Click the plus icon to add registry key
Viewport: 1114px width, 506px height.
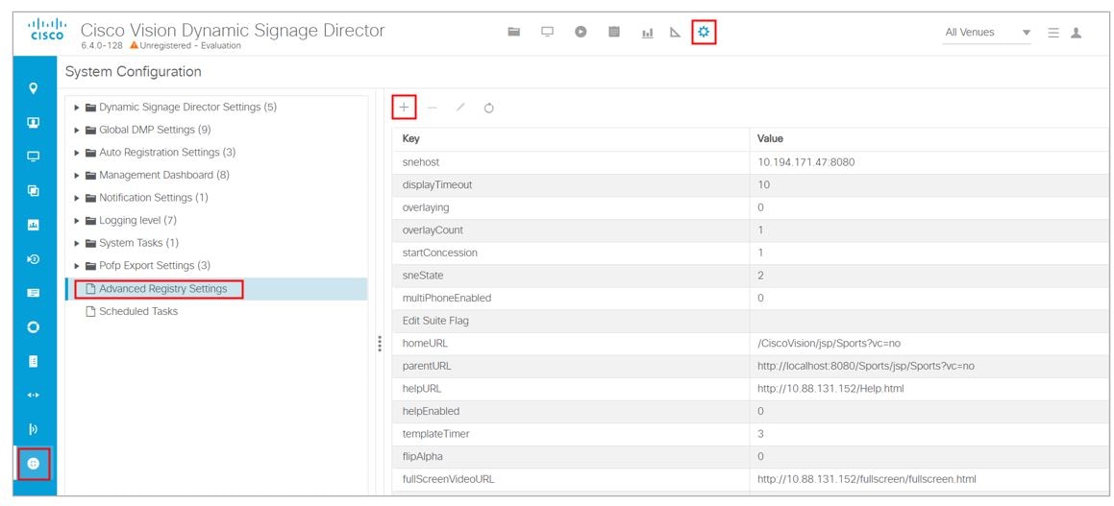pyautogui.click(x=405, y=108)
